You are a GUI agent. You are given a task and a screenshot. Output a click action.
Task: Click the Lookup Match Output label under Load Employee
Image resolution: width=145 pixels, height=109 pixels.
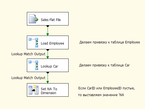pos(28,54)
